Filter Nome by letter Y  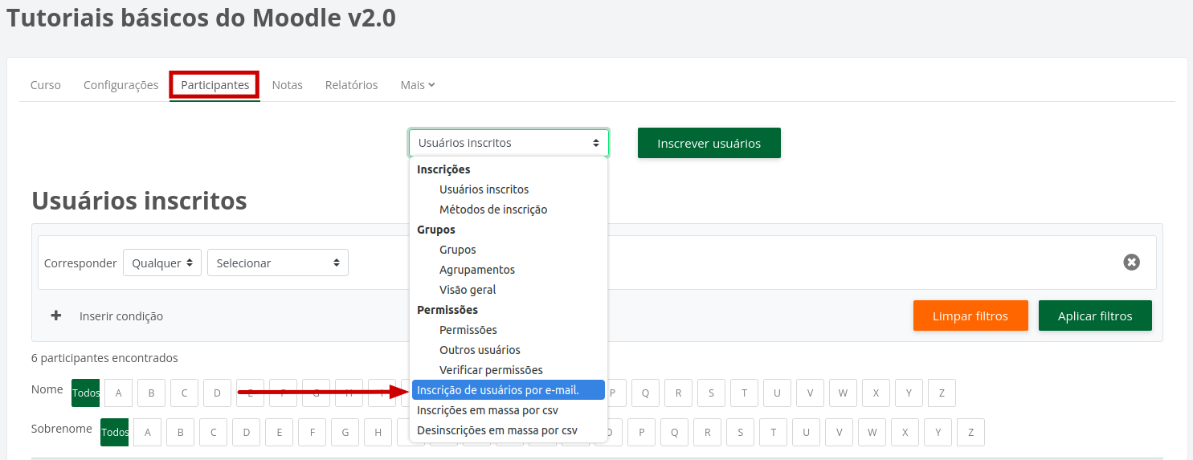pos(909,393)
